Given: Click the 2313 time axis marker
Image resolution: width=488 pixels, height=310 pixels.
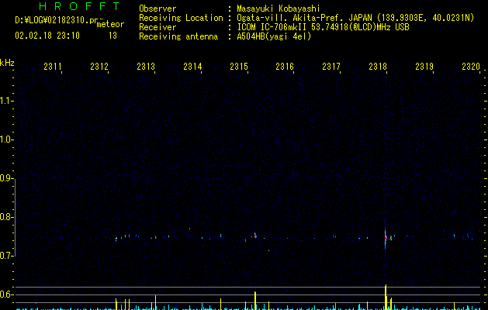Looking at the screenshot, I should click(x=146, y=67).
